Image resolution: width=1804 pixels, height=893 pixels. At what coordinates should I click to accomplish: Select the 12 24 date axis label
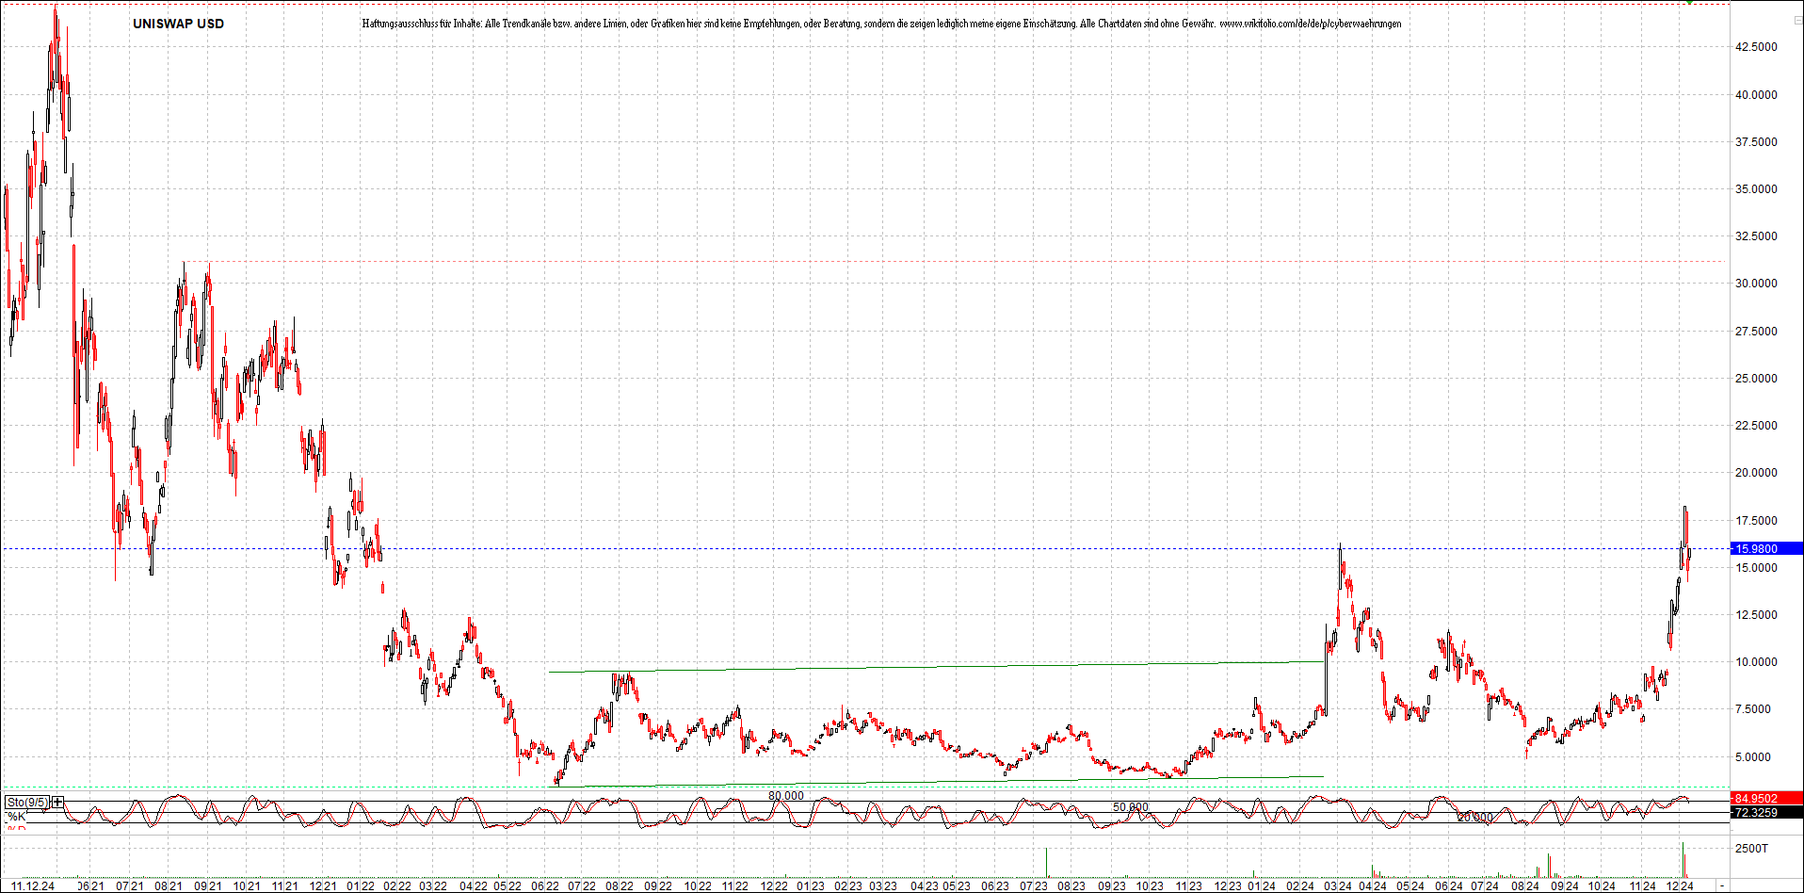tap(1680, 886)
